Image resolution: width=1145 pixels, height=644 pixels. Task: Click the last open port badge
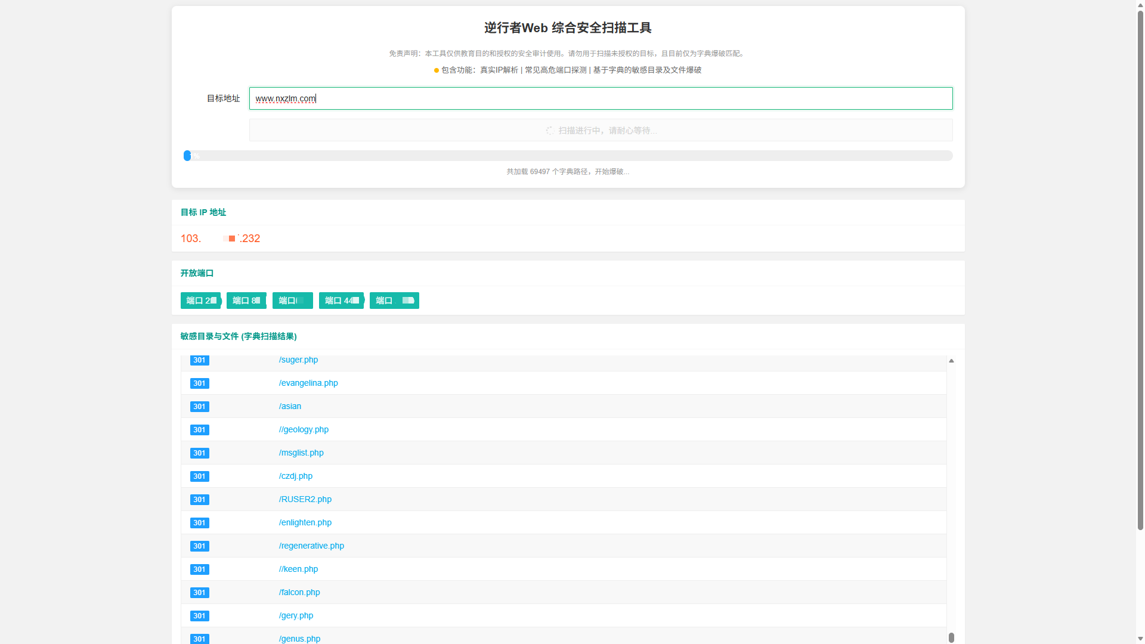[x=394, y=301]
